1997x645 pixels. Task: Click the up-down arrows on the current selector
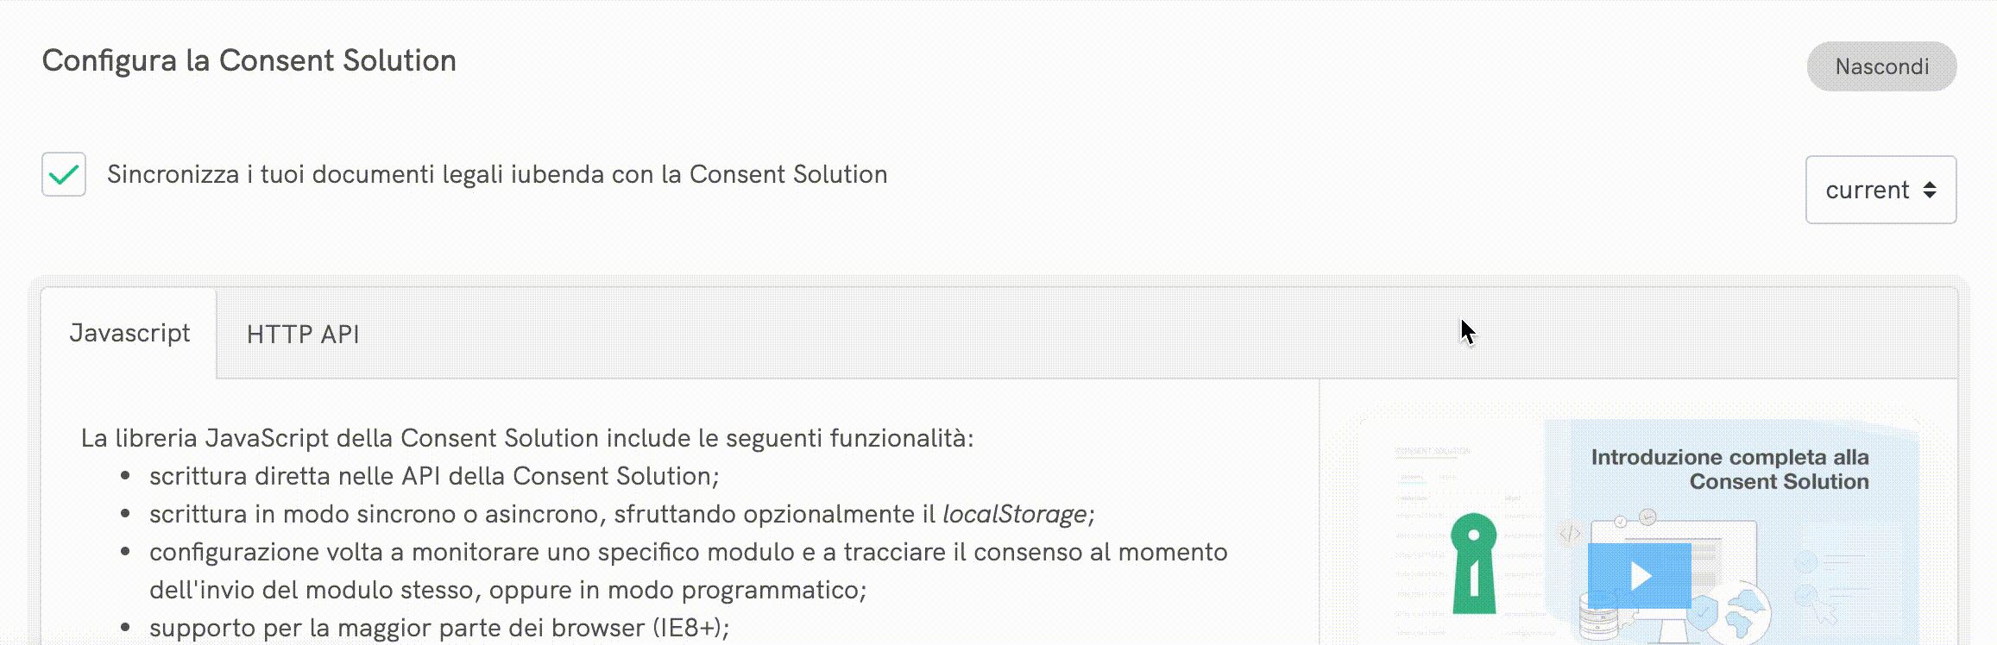click(1929, 190)
